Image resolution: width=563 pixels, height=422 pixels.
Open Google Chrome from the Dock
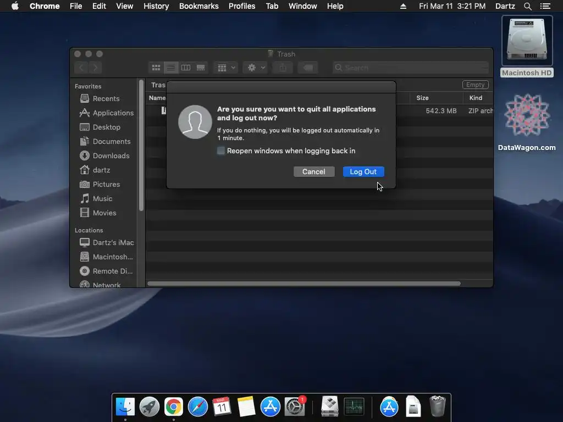[174, 407]
